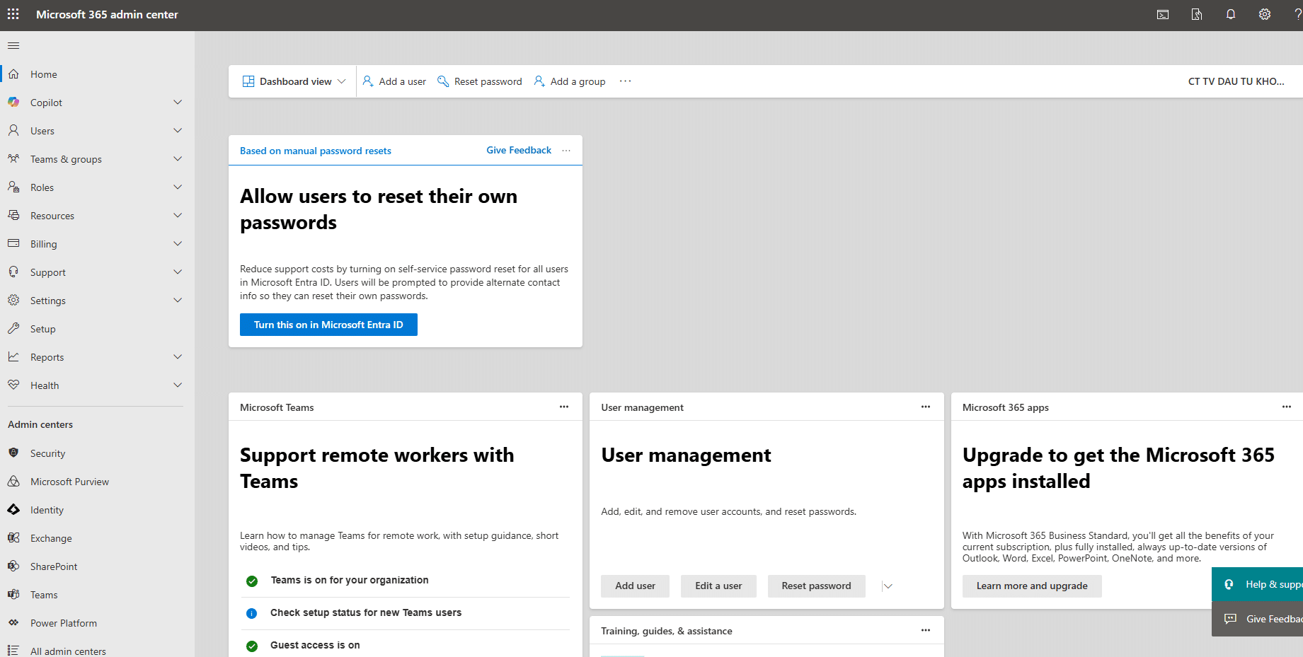Open the Dashboard view dropdown
The image size is (1303, 657).
click(294, 81)
